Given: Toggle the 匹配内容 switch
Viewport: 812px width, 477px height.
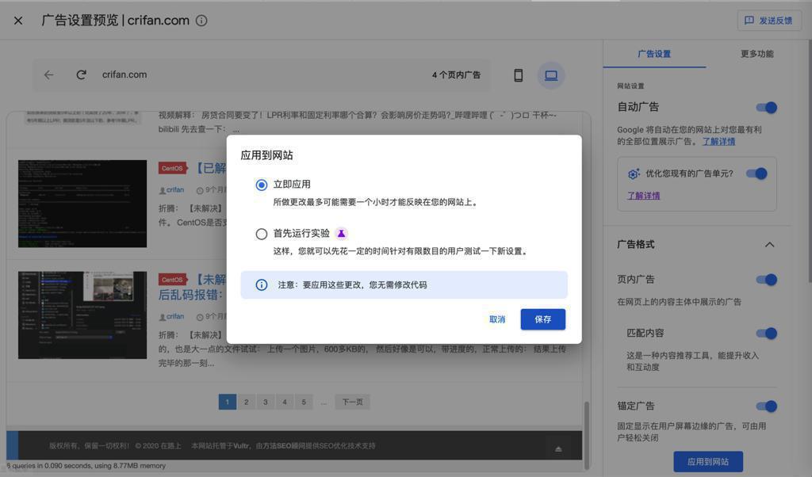Looking at the screenshot, I should point(767,333).
